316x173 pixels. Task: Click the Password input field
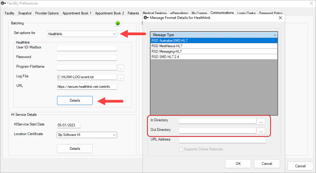(87, 58)
